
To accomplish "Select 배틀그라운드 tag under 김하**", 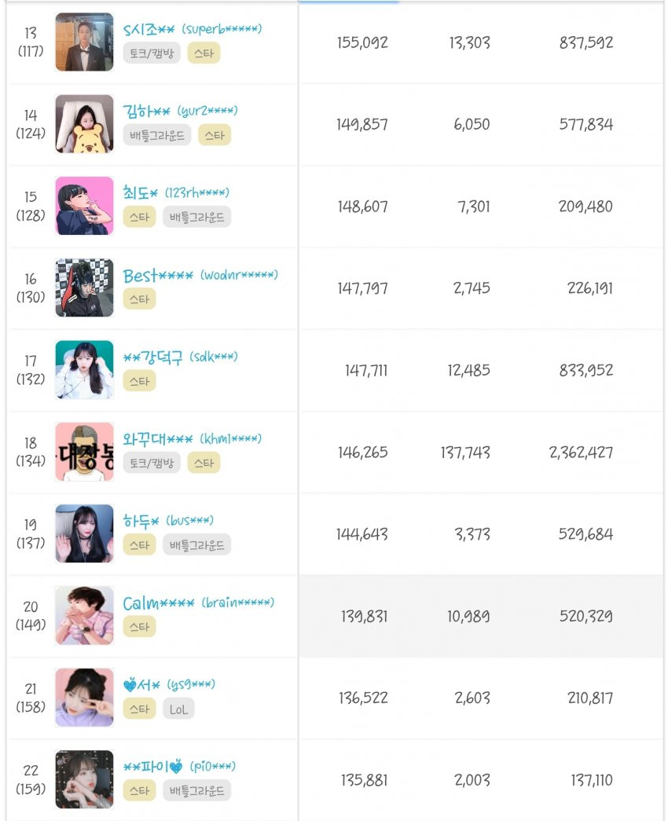I will click(x=157, y=136).
